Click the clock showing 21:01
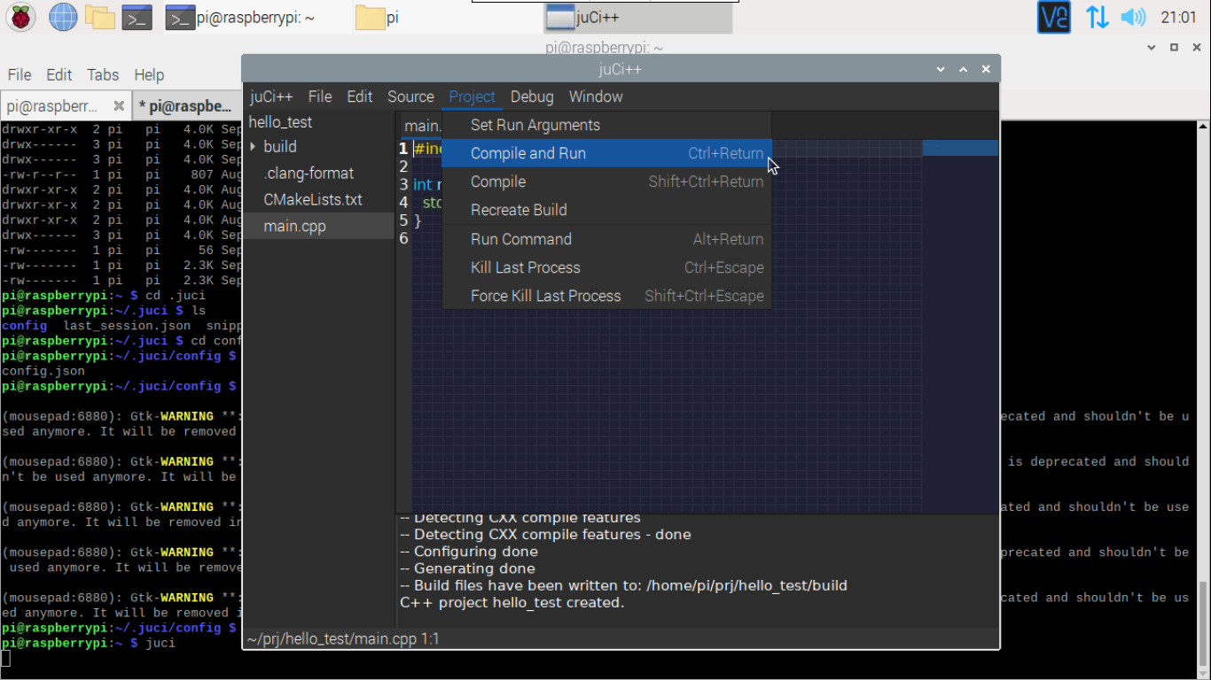Viewport: 1211px width, 680px height. 1178,17
